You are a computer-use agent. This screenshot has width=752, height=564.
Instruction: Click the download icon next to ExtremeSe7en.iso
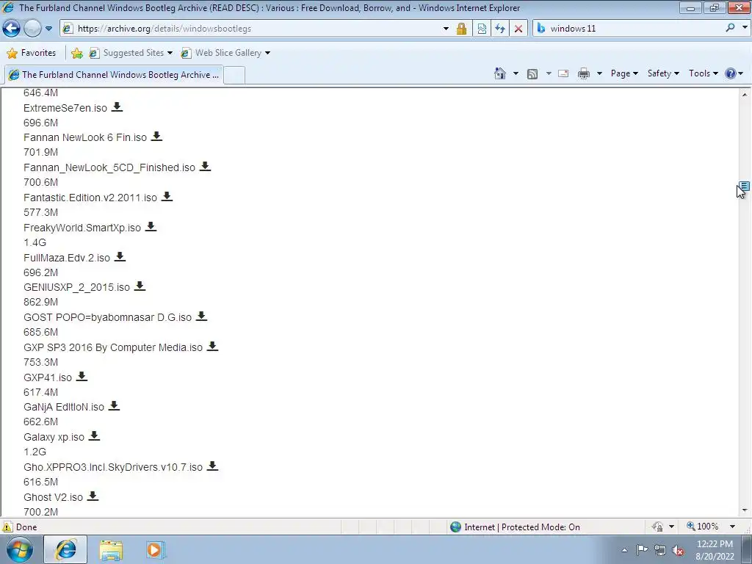click(x=117, y=107)
